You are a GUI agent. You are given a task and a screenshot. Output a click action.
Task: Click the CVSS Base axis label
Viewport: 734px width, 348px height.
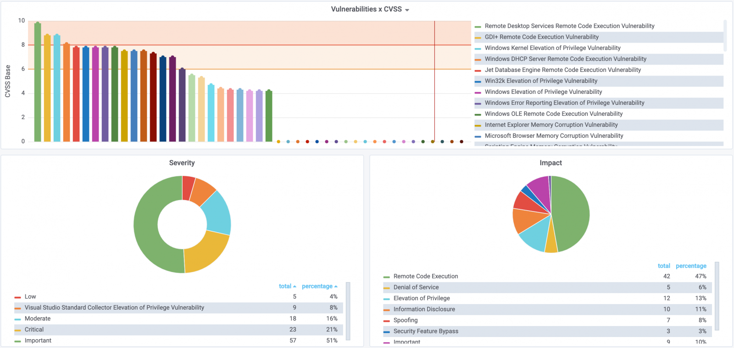(x=8, y=81)
